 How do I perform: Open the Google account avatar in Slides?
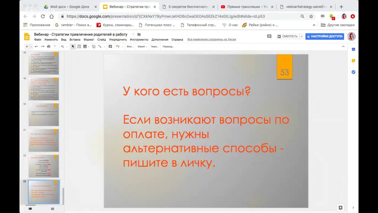point(351,36)
